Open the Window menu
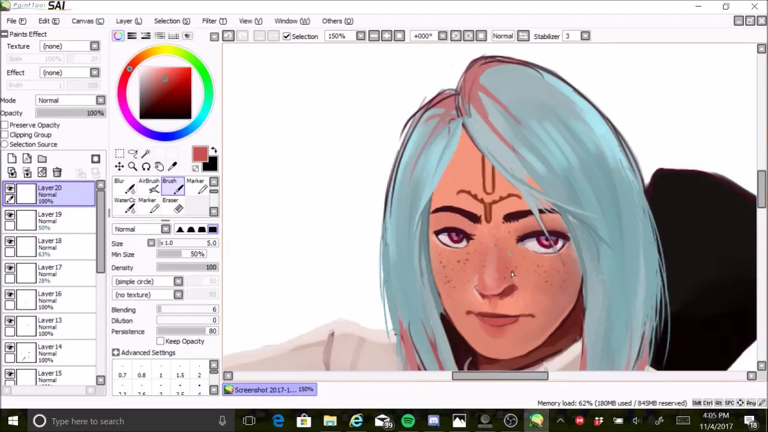Screen dimensions: 768x432 click(x=292, y=21)
